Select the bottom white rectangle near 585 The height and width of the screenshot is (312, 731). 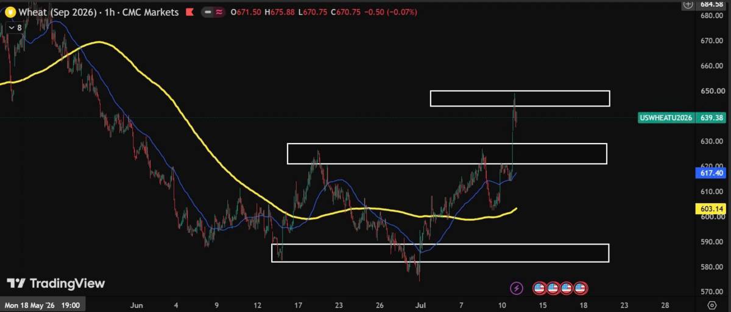point(440,253)
